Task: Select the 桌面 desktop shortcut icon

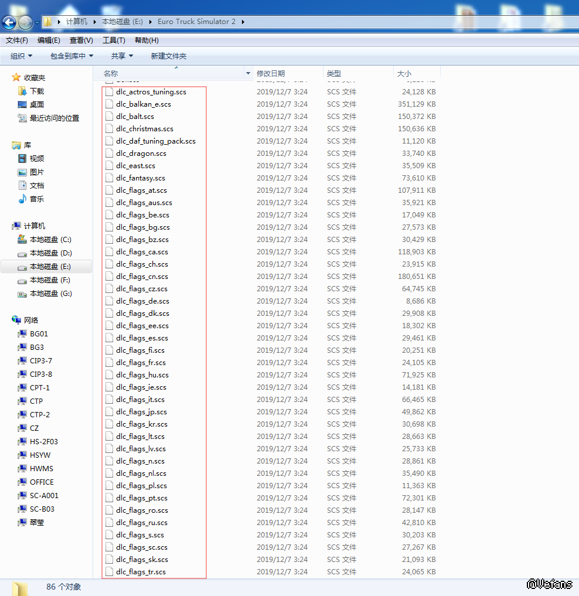Action: pos(23,105)
